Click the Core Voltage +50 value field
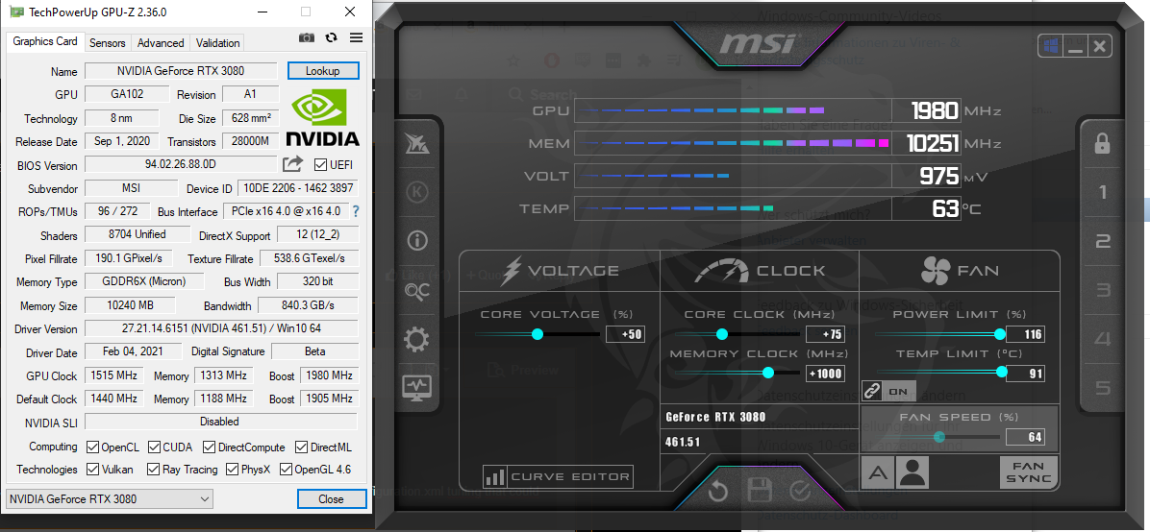Image resolution: width=1150 pixels, height=532 pixels. click(625, 335)
